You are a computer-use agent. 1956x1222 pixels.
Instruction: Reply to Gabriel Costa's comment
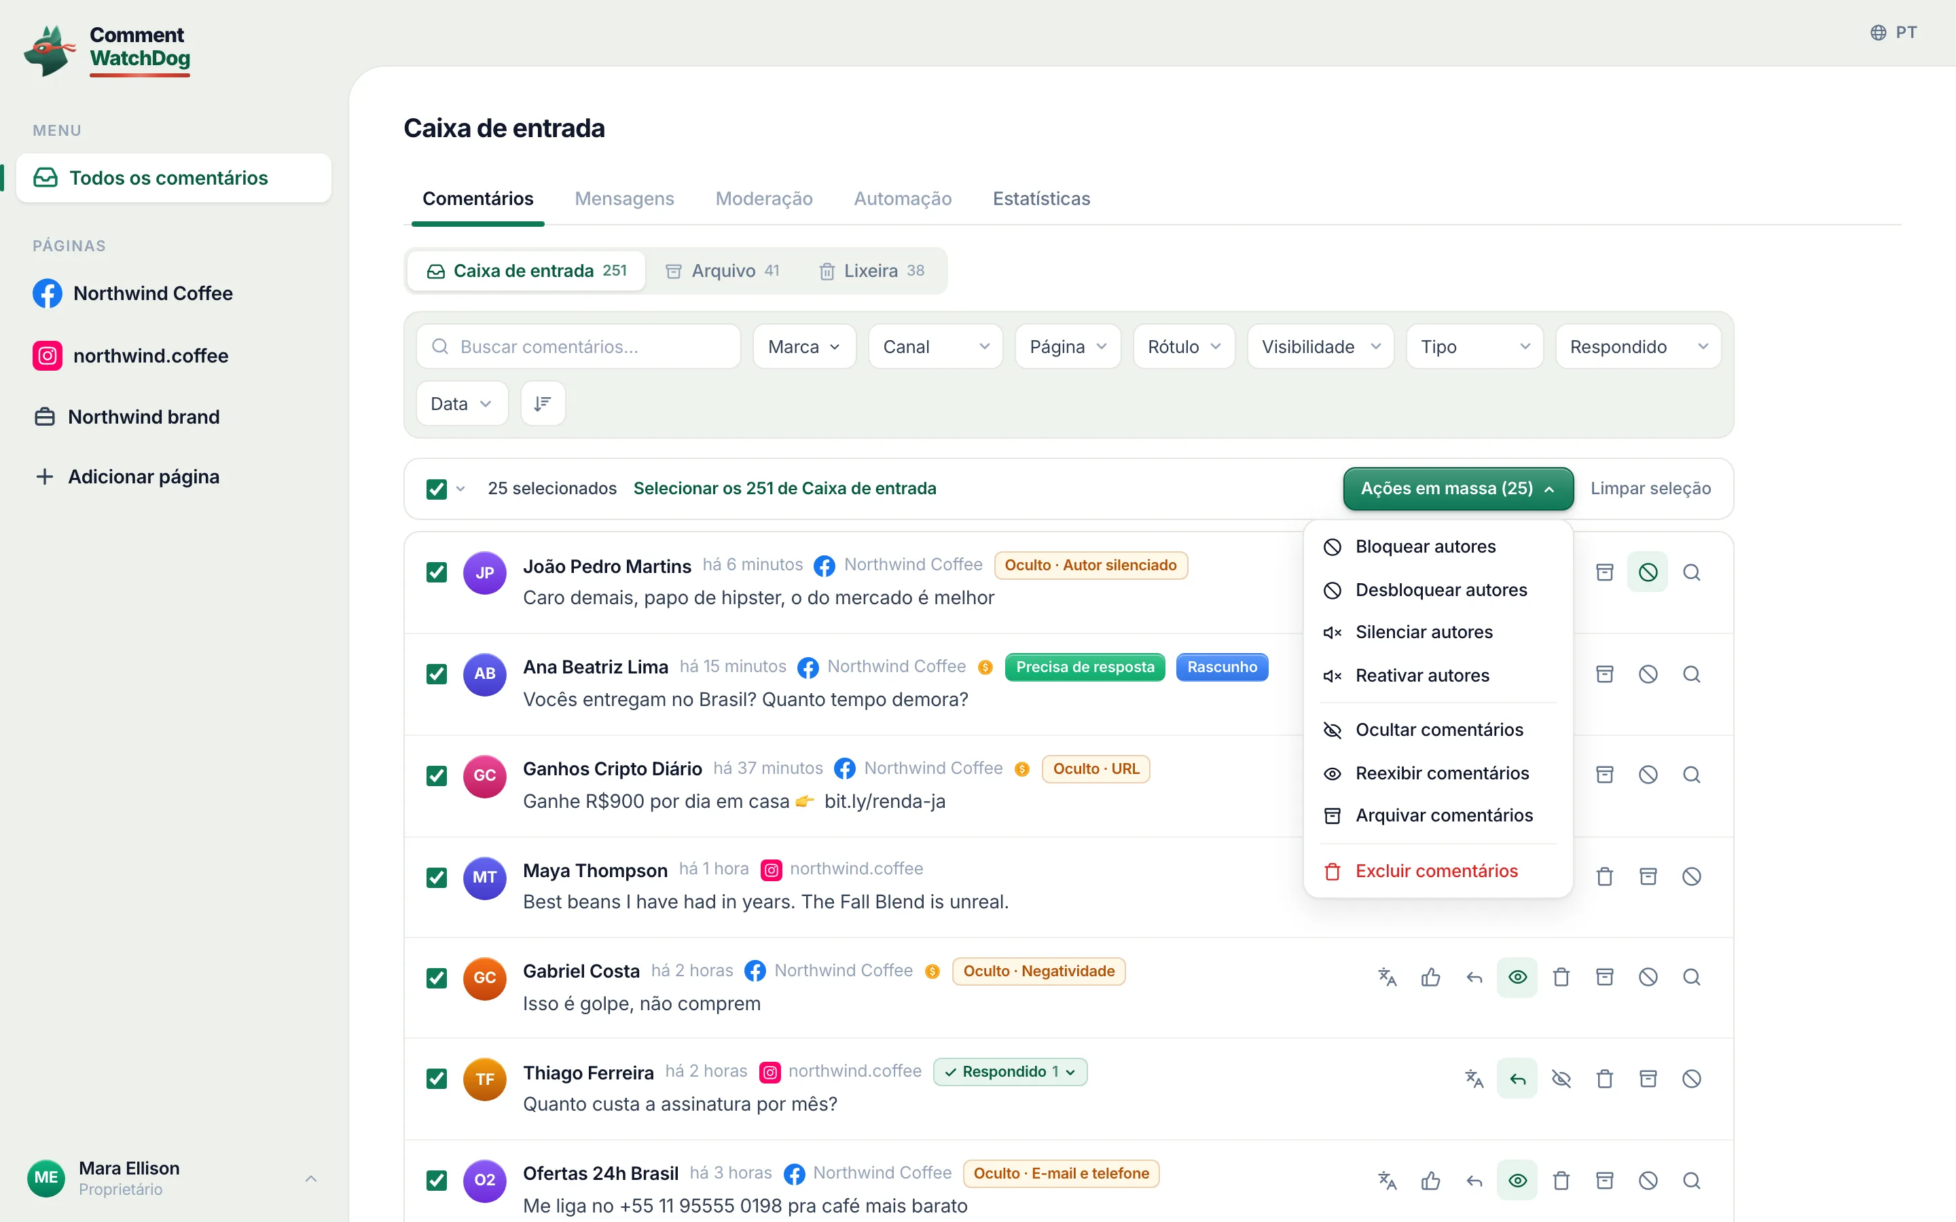tap(1474, 977)
